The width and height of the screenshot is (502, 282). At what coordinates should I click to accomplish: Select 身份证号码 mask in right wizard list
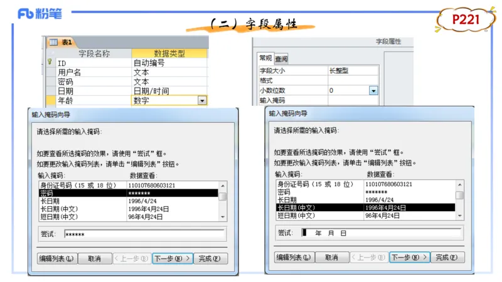[x=366, y=184]
